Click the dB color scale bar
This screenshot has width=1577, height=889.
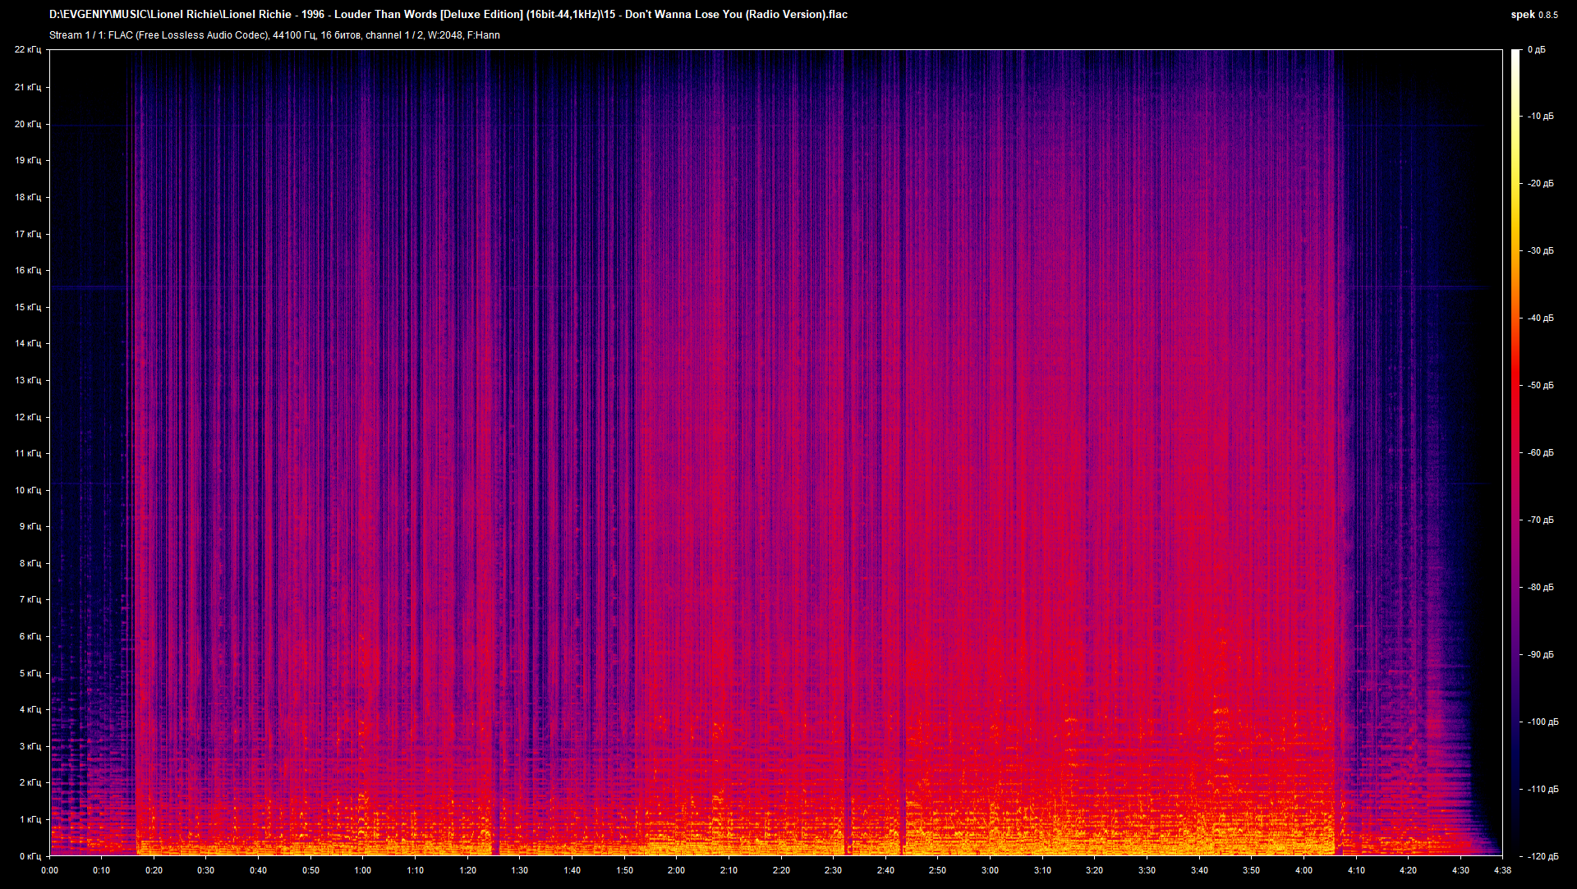click(x=1515, y=453)
